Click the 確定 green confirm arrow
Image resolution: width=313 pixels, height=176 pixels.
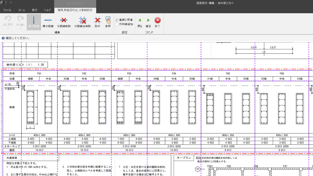(x=148, y=20)
